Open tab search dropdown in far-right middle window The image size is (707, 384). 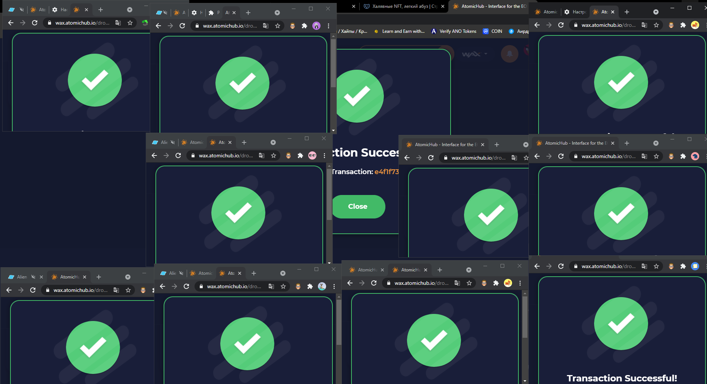[x=656, y=143]
